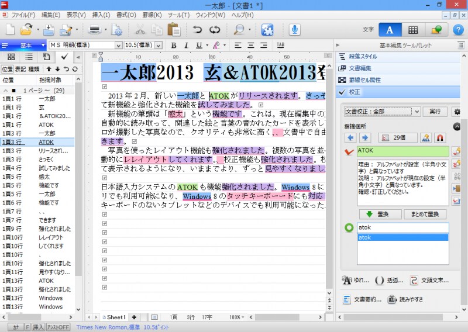The height and width of the screenshot is (332, 468).
Task: Toggle center alignment
Action: [x=251, y=46]
